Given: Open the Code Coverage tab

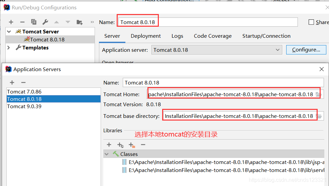Looking at the screenshot, I should coord(213,36).
